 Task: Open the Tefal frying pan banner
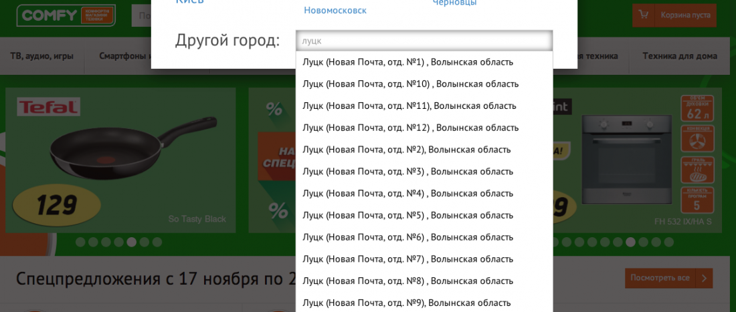pyautogui.click(x=120, y=160)
